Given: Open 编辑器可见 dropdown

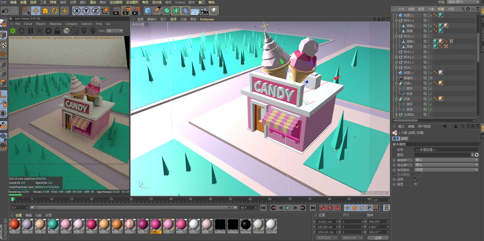Looking at the screenshot, I should (447, 160).
